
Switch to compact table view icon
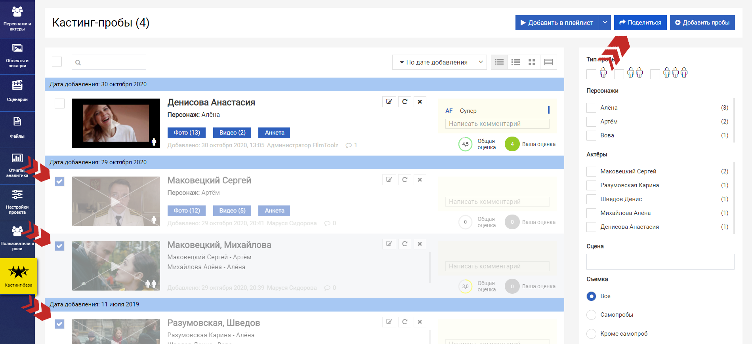(548, 62)
